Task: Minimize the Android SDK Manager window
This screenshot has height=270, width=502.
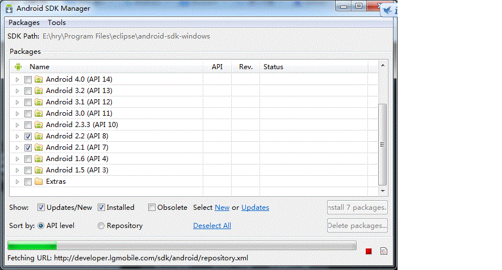Action: point(344,6)
